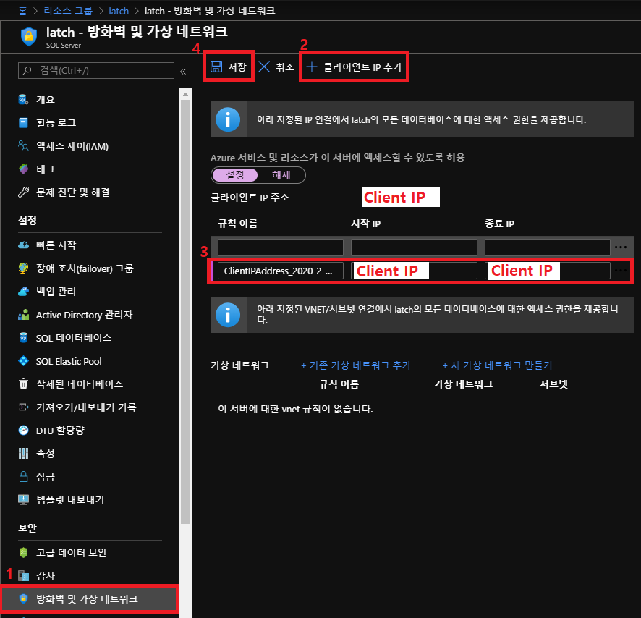Click the 고급 데이터 보안 shield icon
Image resolution: width=641 pixels, height=618 pixels.
click(23, 553)
